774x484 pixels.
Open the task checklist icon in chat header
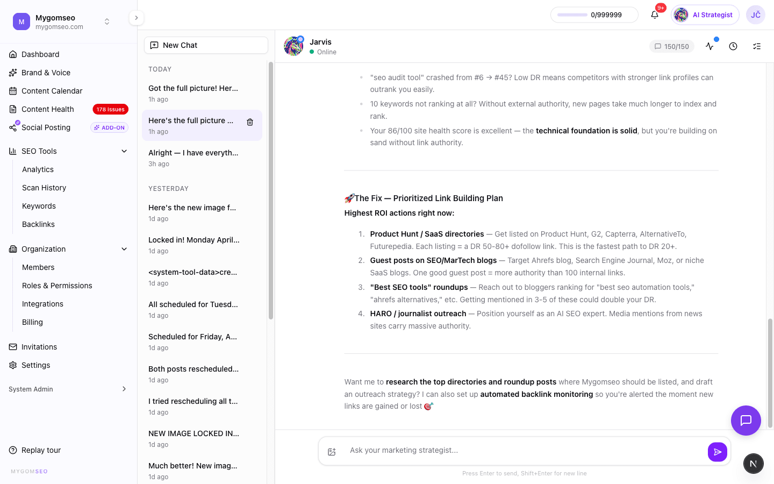click(757, 46)
